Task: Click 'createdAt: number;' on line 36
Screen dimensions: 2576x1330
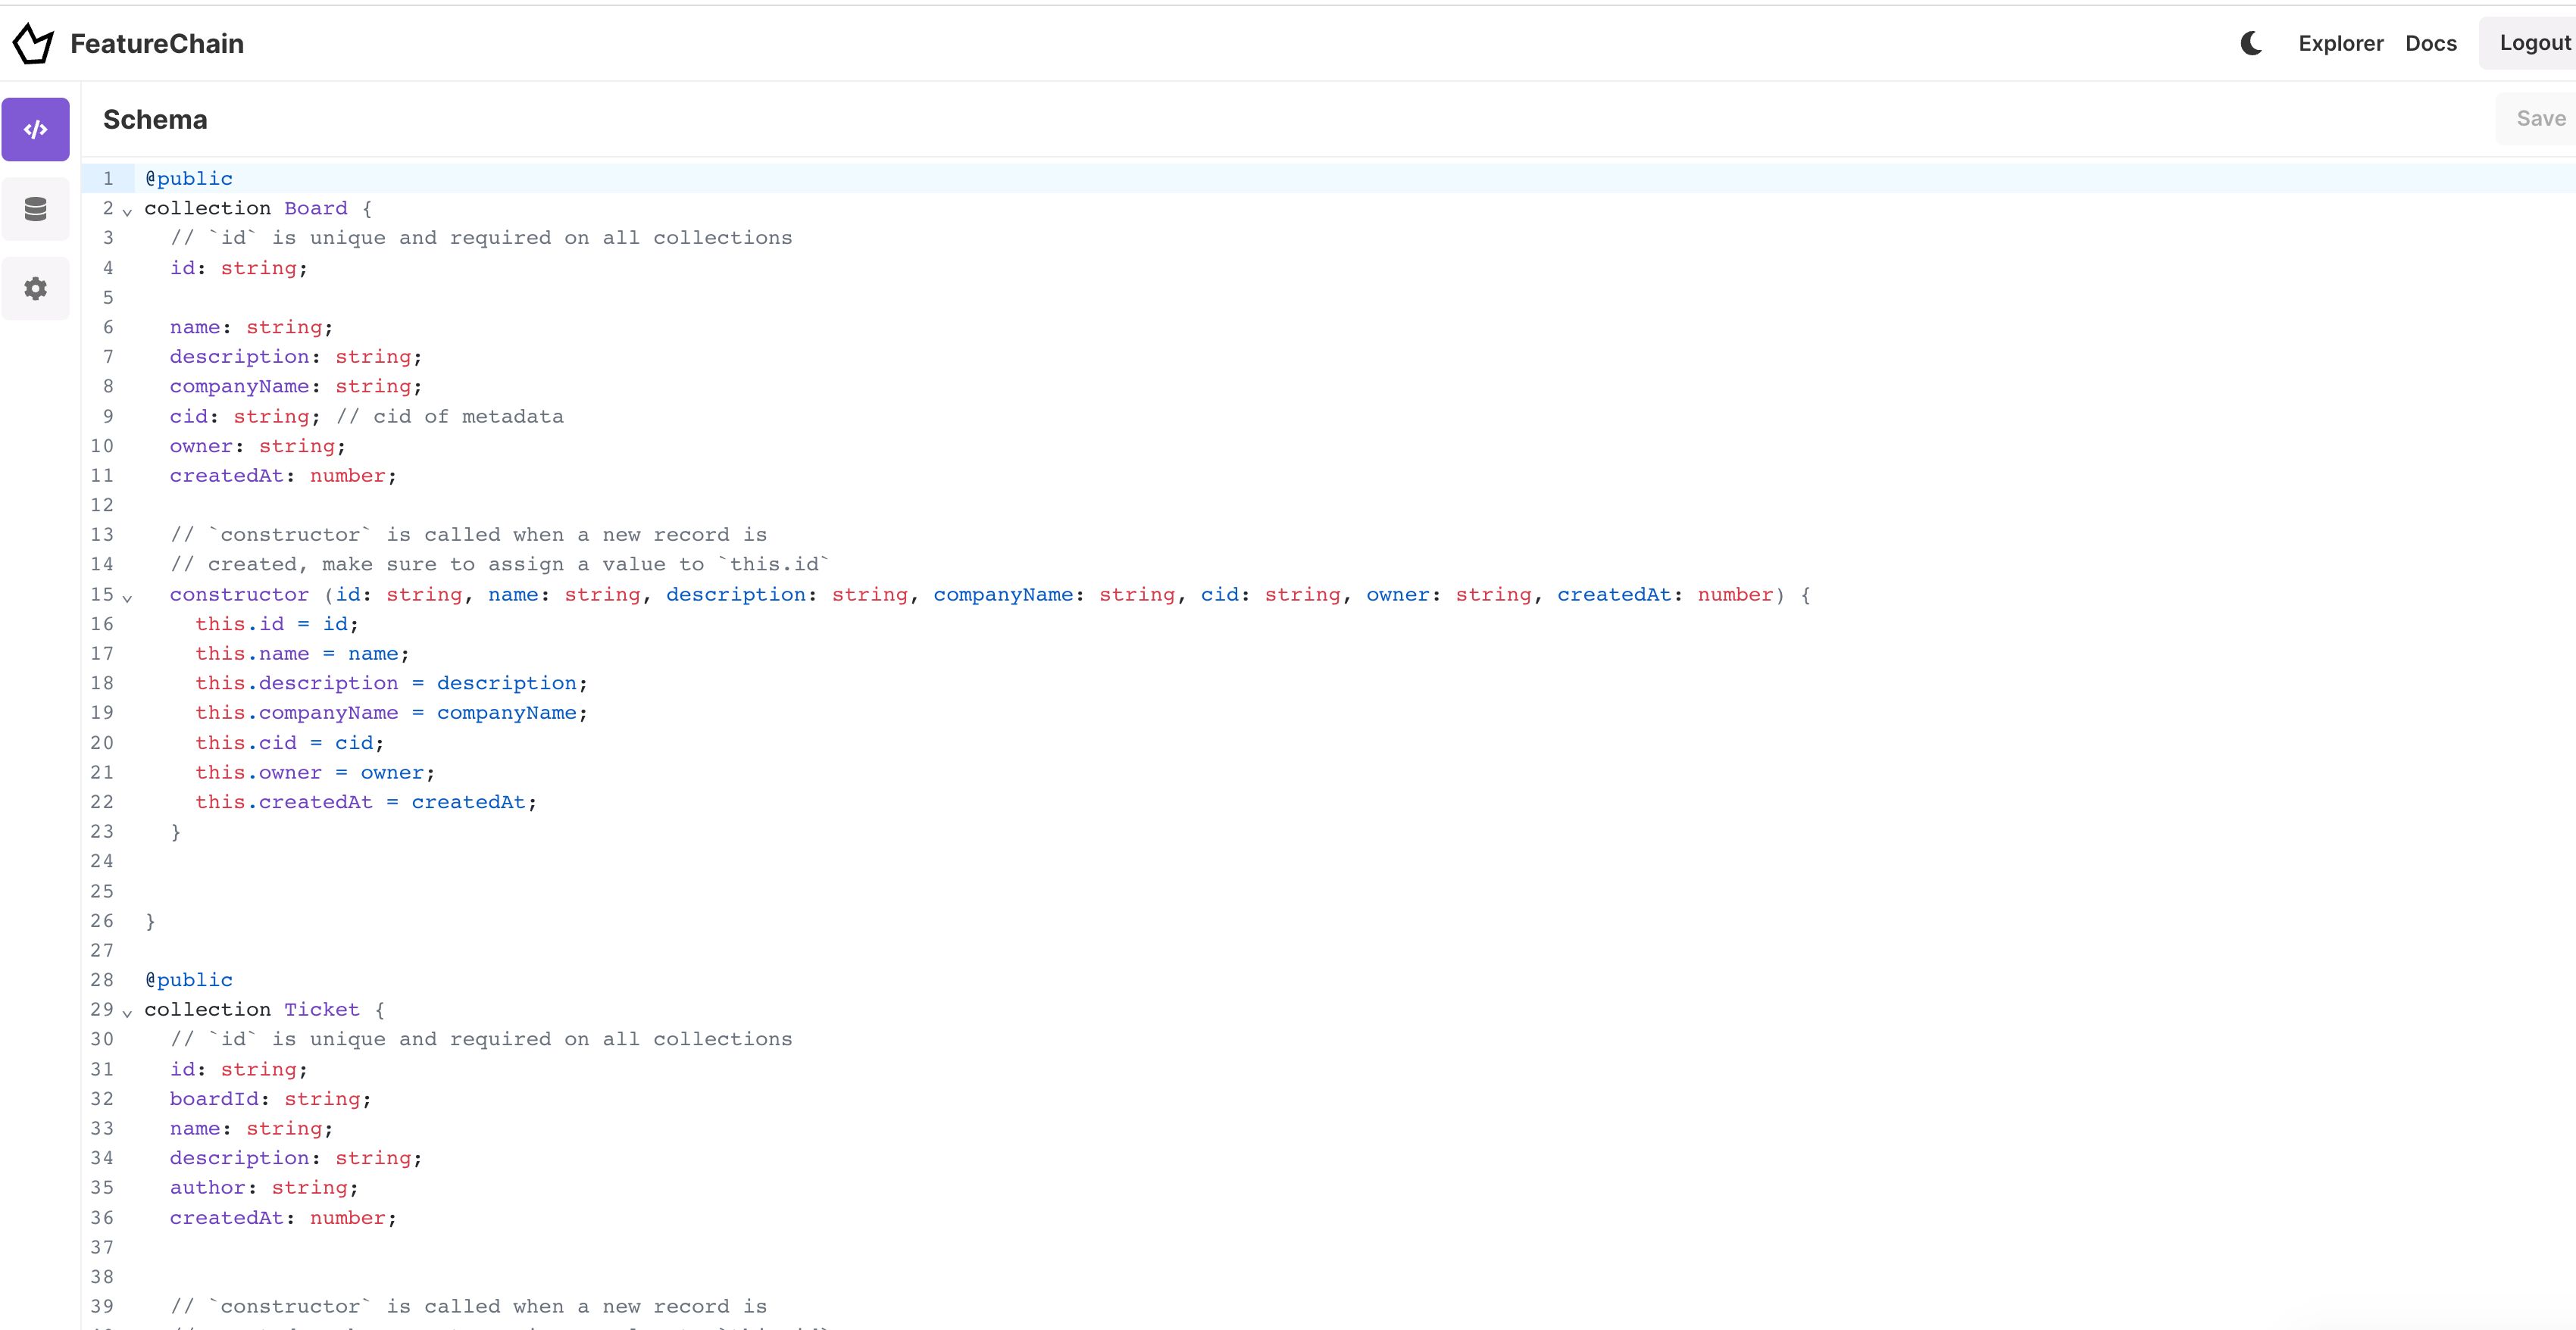Action: point(283,1218)
